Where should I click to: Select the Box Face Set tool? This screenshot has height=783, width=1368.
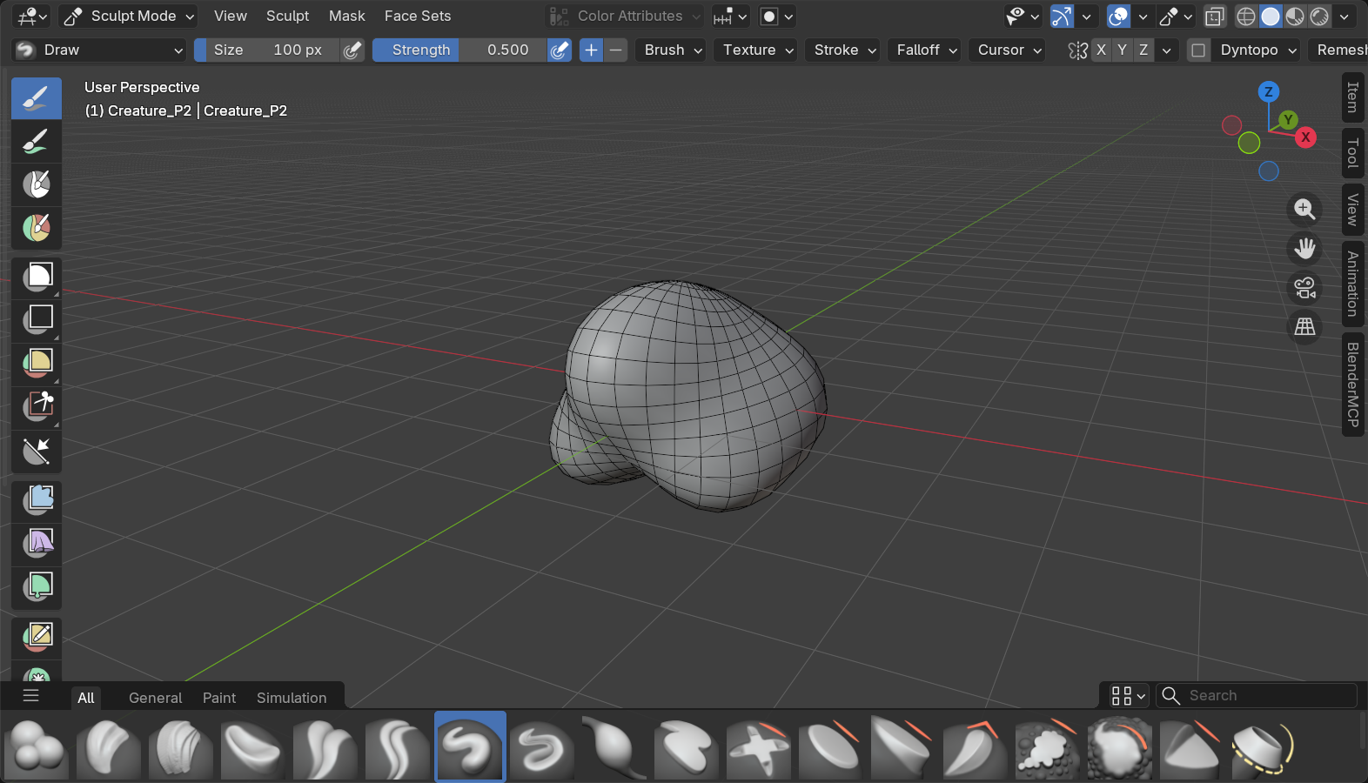pyautogui.click(x=37, y=364)
